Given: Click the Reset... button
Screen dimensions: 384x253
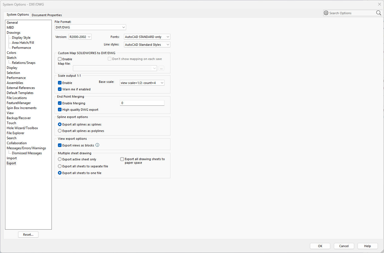Looking at the screenshot, I should [x=28, y=235].
